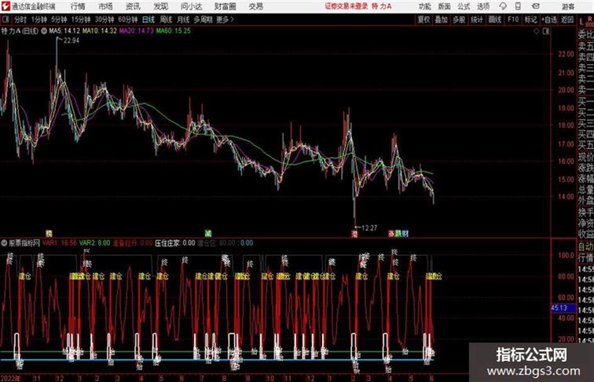The image size is (594, 382).
Task: Click the blue 45.13 value marker on the indicator axis
Action: tap(559, 308)
